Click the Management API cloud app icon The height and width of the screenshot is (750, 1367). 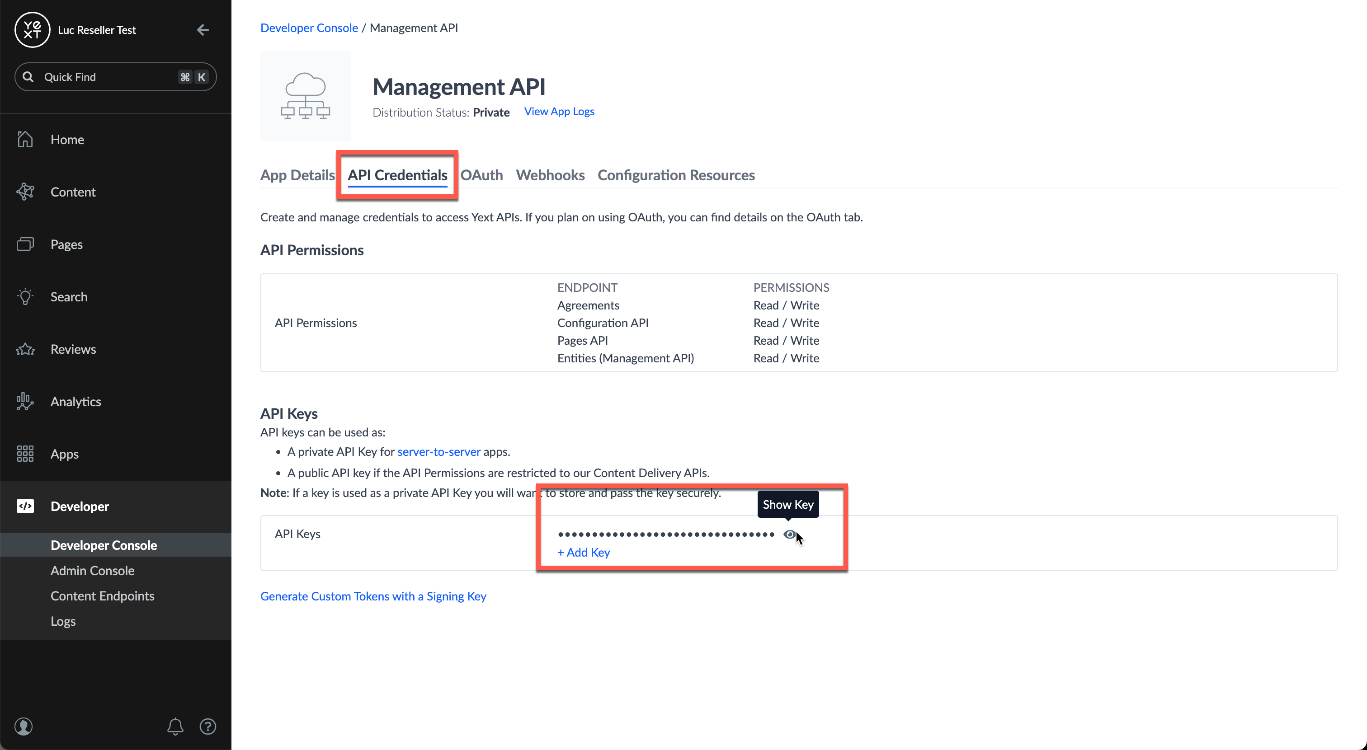point(305,96)
